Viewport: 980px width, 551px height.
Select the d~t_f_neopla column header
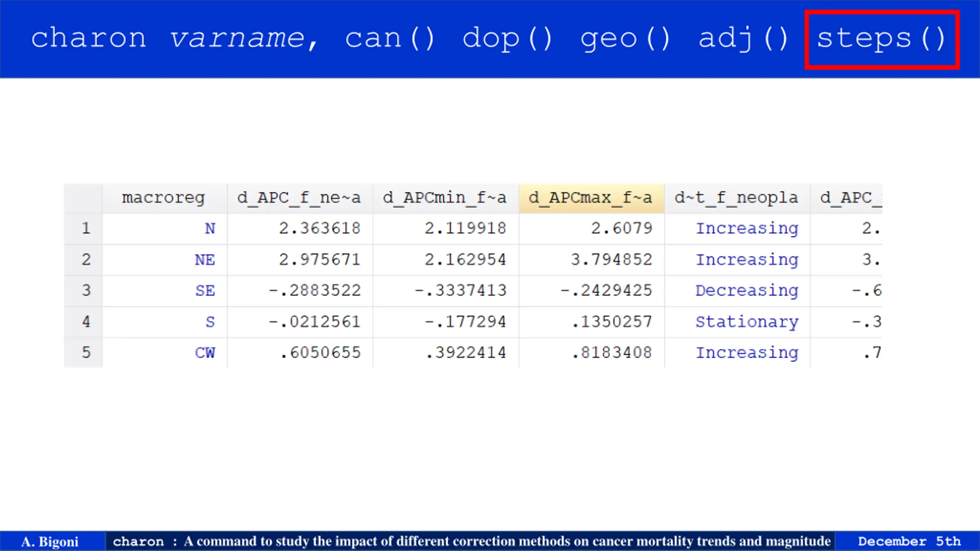click(x=737, y=198)
